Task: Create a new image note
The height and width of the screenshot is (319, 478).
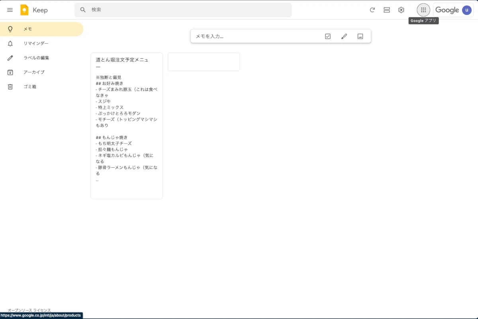Action: [360, 36]
